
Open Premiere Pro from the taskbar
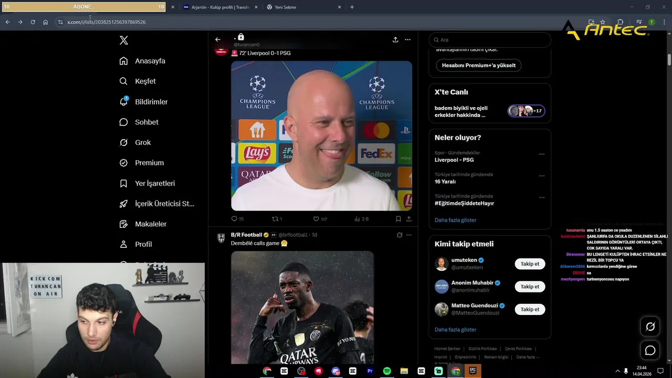point(370,371)
